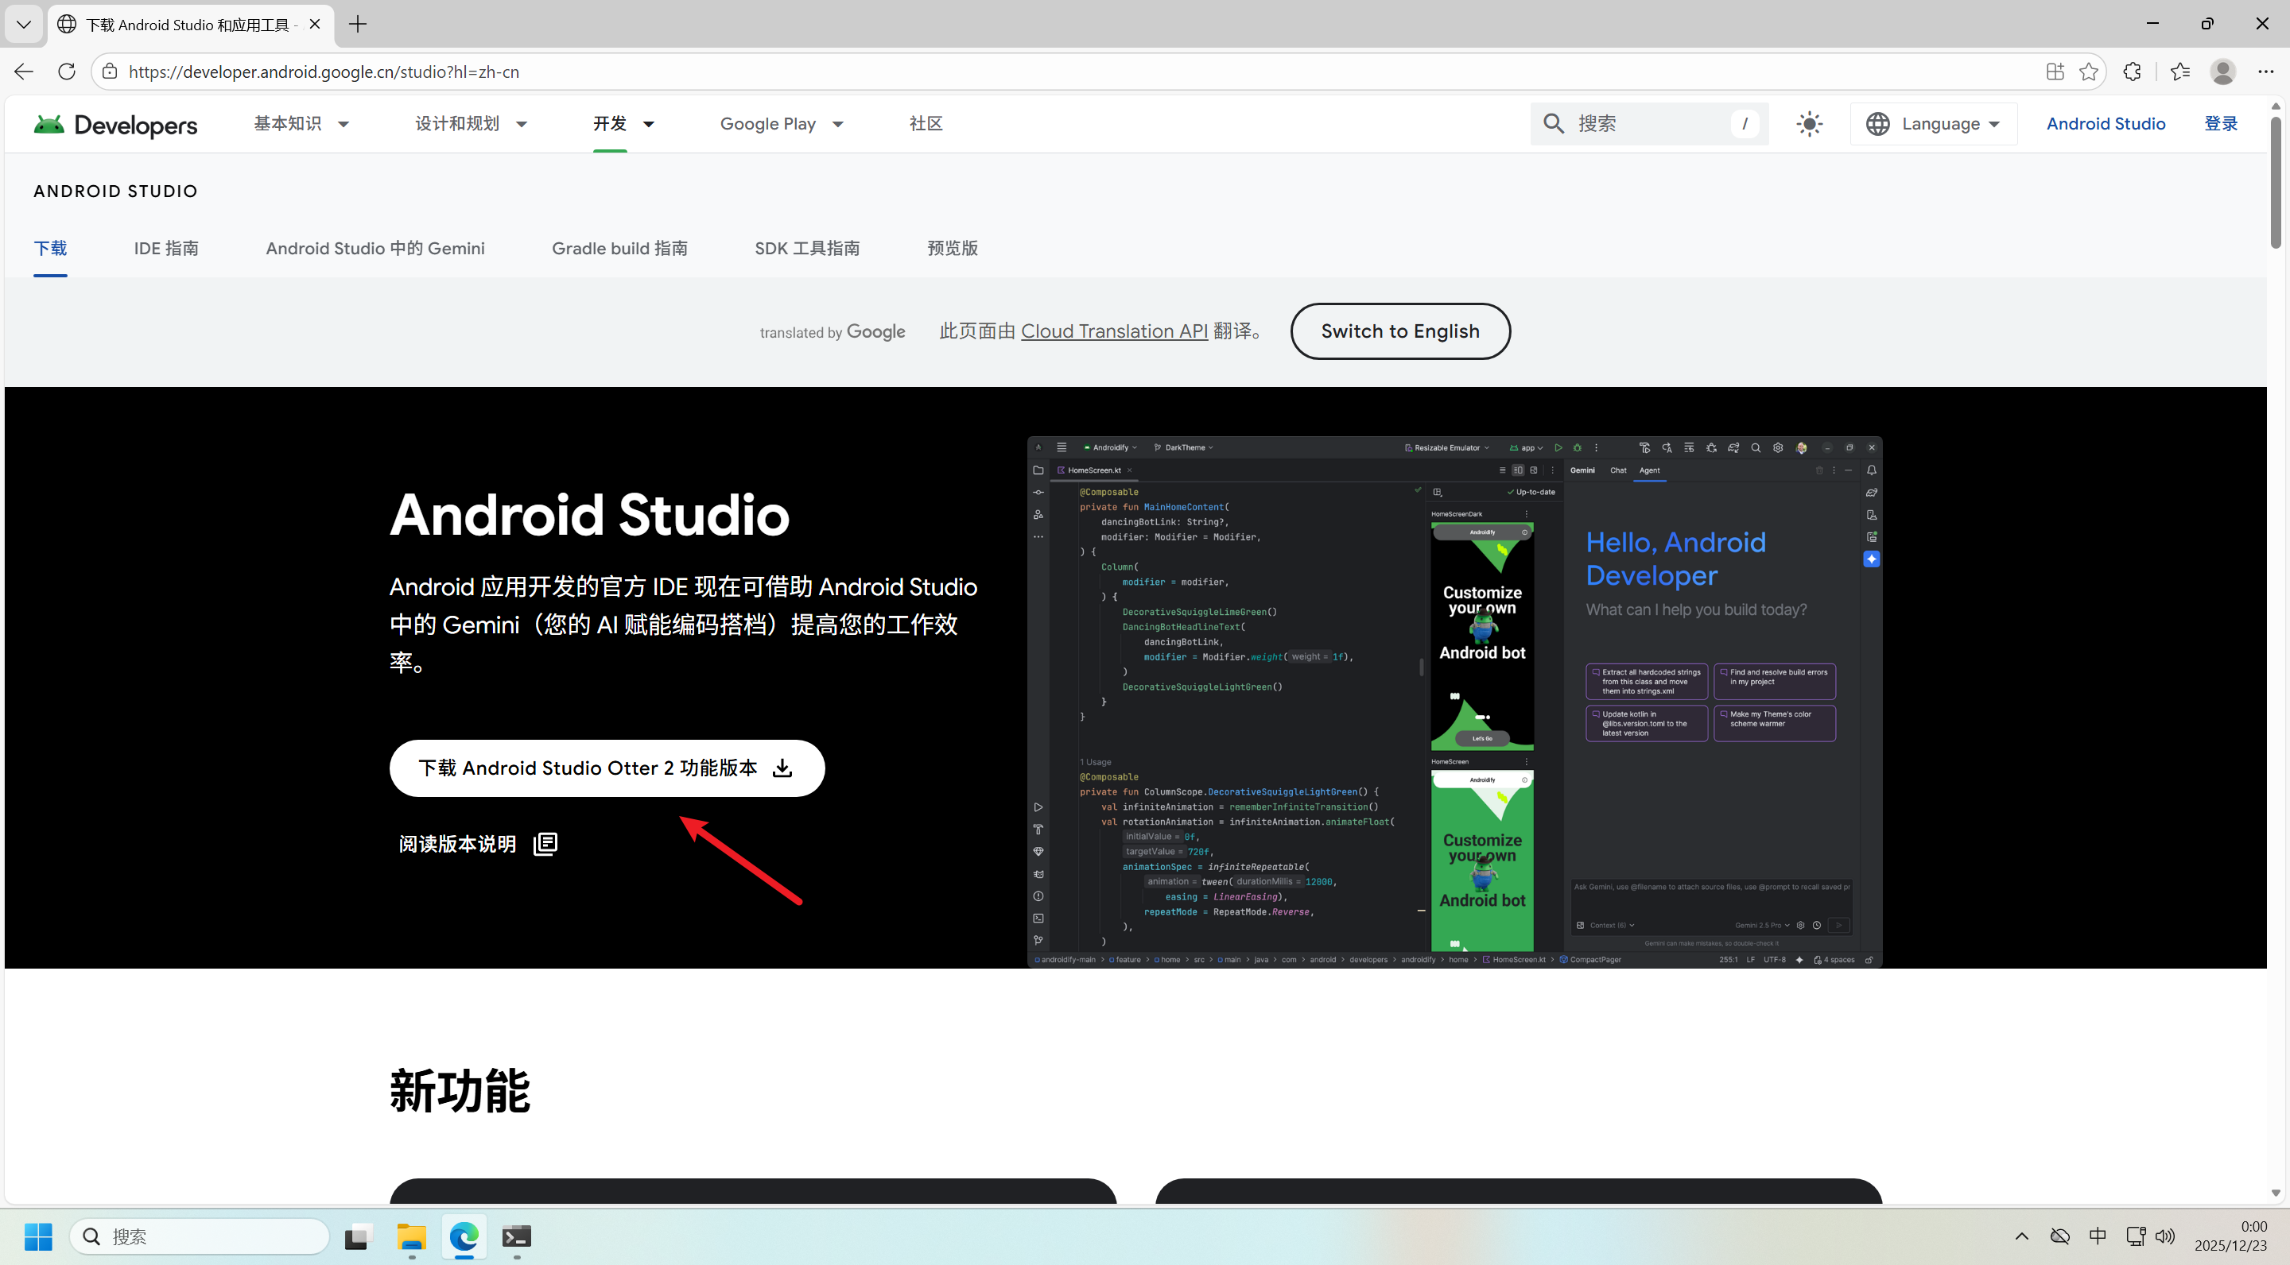Open the Language selector dropdown
Screen dimensions: 2290x1265
pyautogui.click(x=1933, y=123)
